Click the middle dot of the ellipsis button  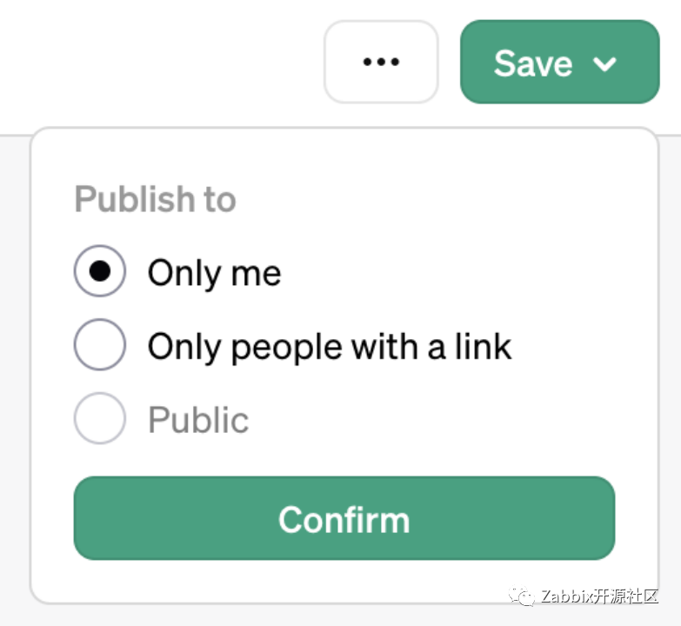[x=381, y=62]
